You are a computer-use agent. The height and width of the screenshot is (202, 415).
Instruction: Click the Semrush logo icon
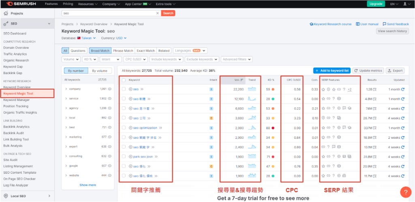[x=9, y=4]
